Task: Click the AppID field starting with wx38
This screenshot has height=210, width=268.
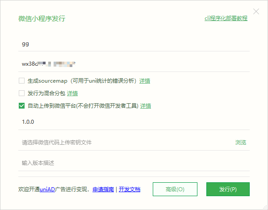Action: pyautogui.click(x=134, y=64)
